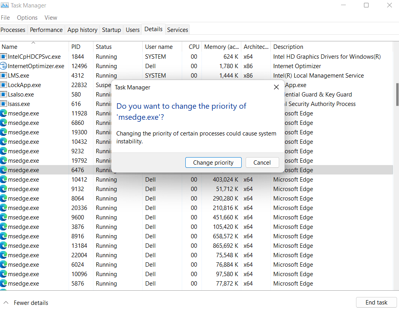Click the IntelCpHDCPSvc.exe process icon
399x310 pixels.
tap(4, 56)
